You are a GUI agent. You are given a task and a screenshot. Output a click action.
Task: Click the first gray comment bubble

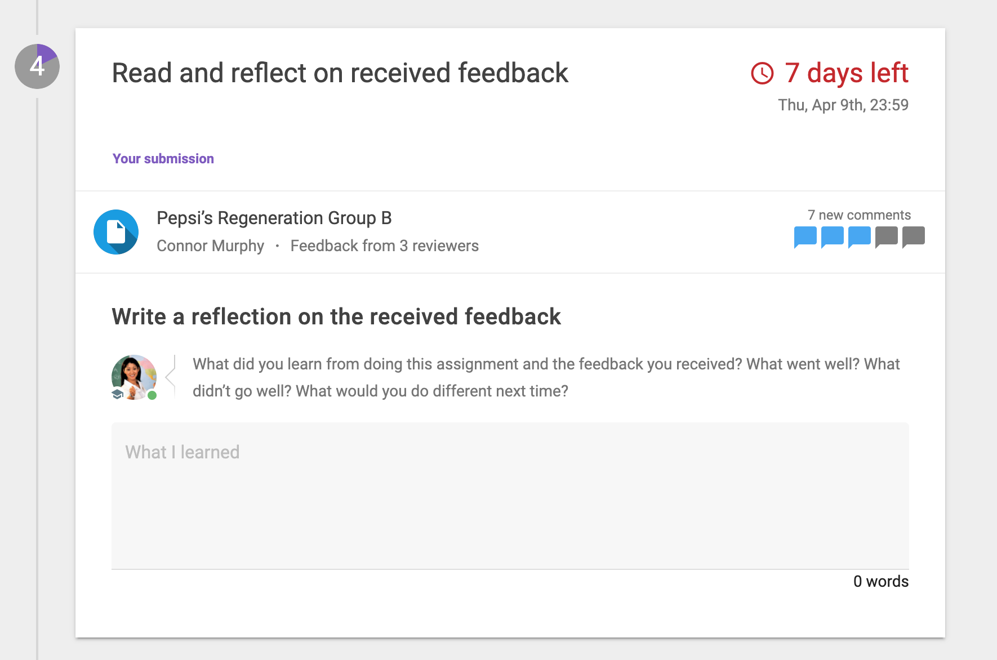click(x=886, y=237)
